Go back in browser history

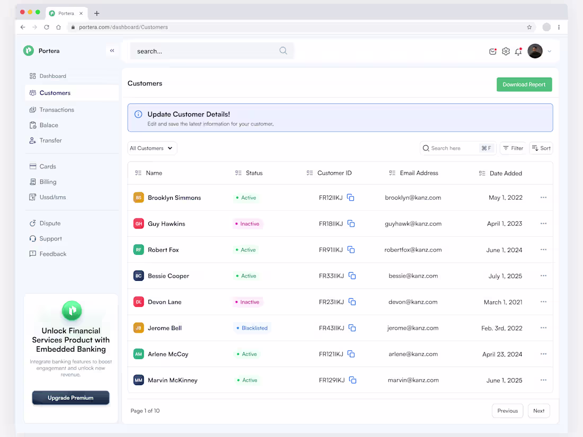tap(23, 27)
